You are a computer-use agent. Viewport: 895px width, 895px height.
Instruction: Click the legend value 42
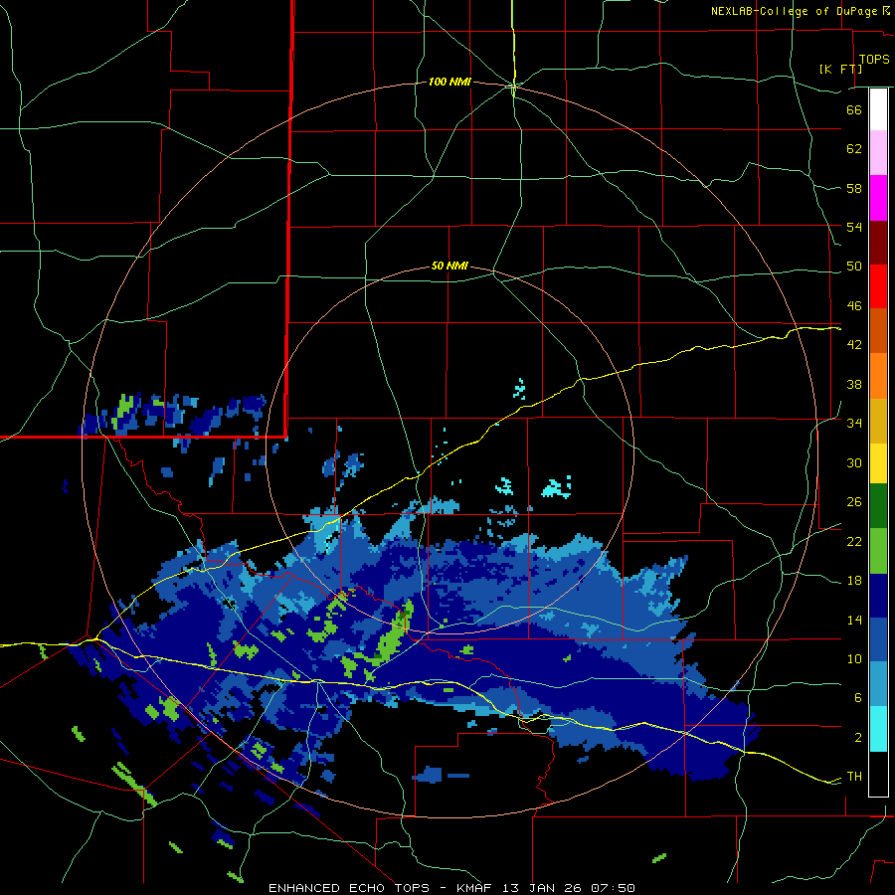(854, 345)
